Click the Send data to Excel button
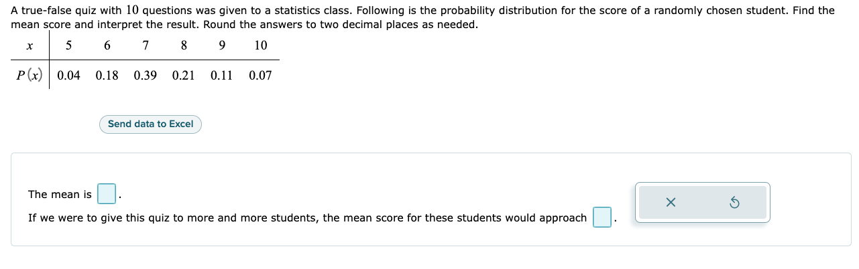859x269 pixels. [x=150, y=124]
